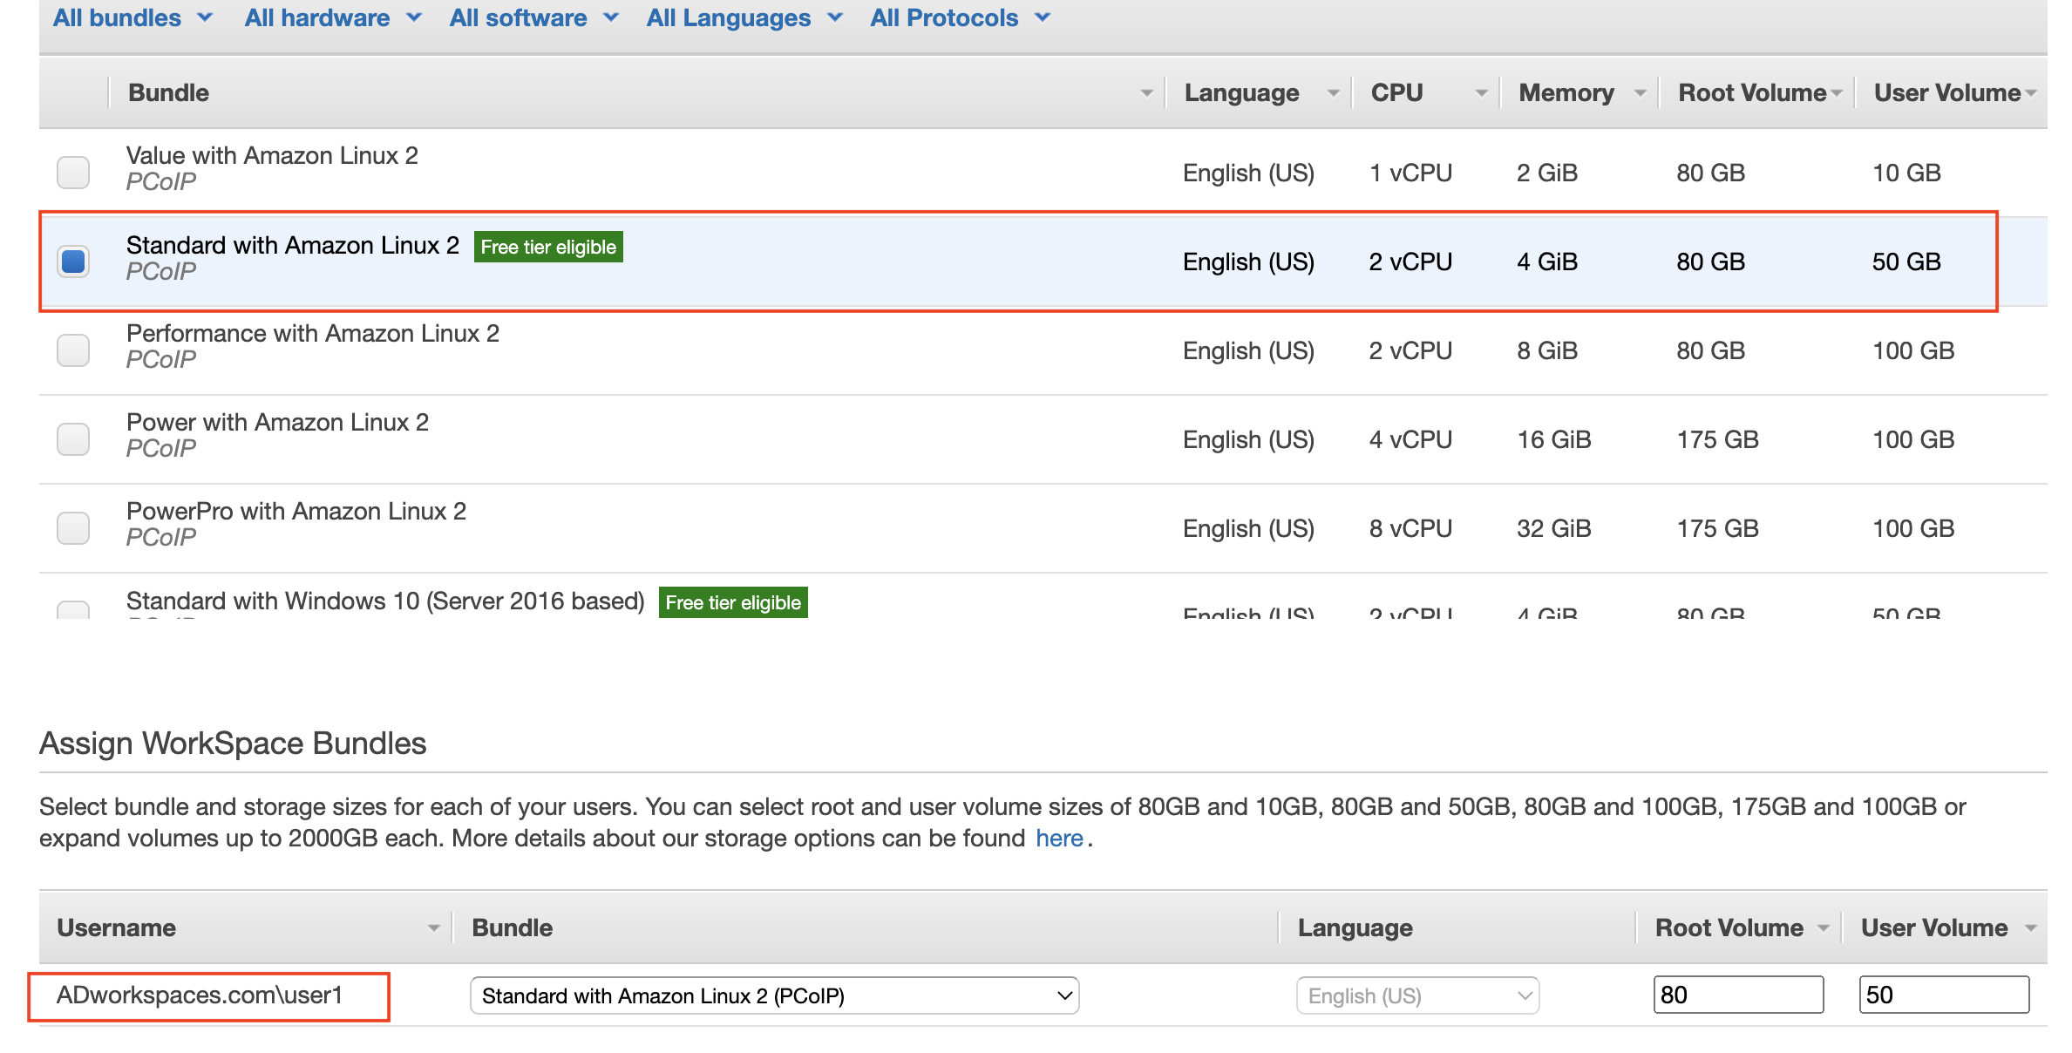Click the Language header in assignment table
This screenshot has height=1053, width=2072.
click(1355, 928)
